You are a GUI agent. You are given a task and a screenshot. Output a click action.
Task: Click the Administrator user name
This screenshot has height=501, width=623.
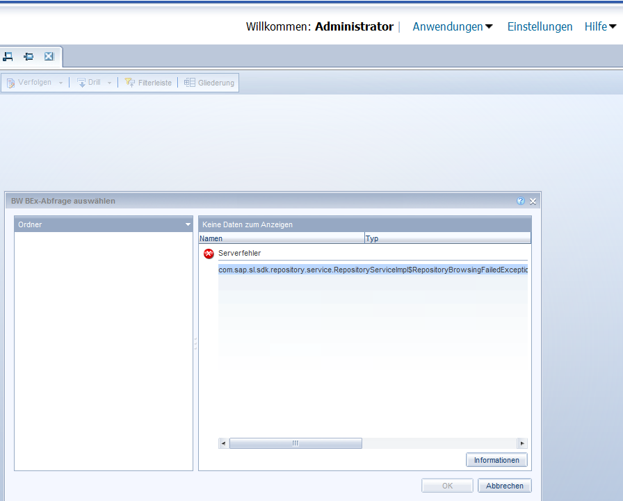point(354,26)
